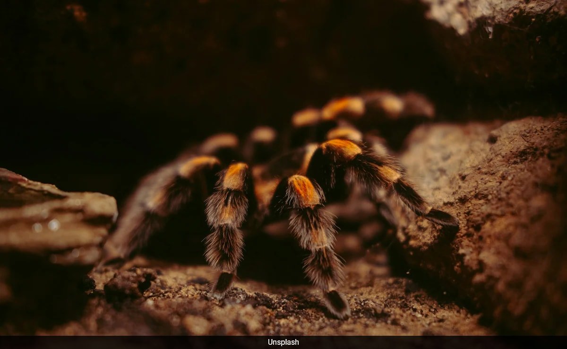Click the tarantula's outstretched right leg end
Screen dimensions: 567x349
[x=442, y=218]
